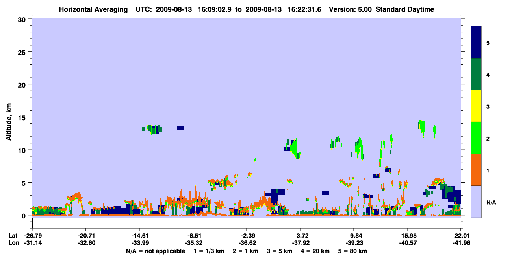Screen dimensions: 512x262
Task: Click the '2 = 1 km' legend text
Action: 245,251
